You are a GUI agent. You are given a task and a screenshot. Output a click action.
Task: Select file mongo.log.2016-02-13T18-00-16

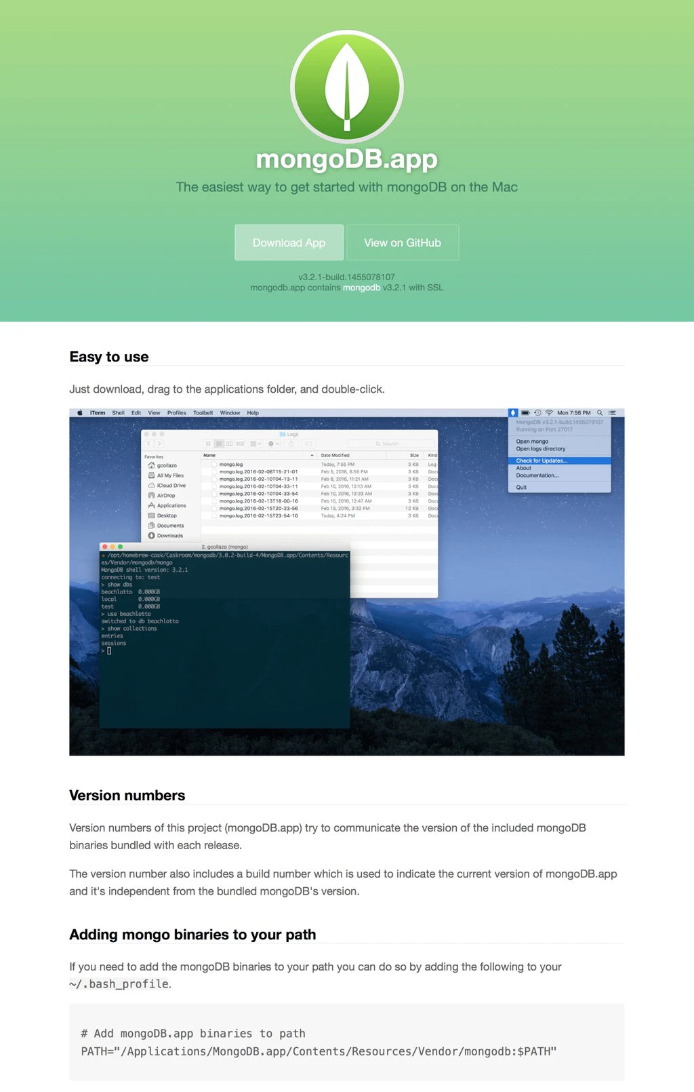click(x=320, y=501)
